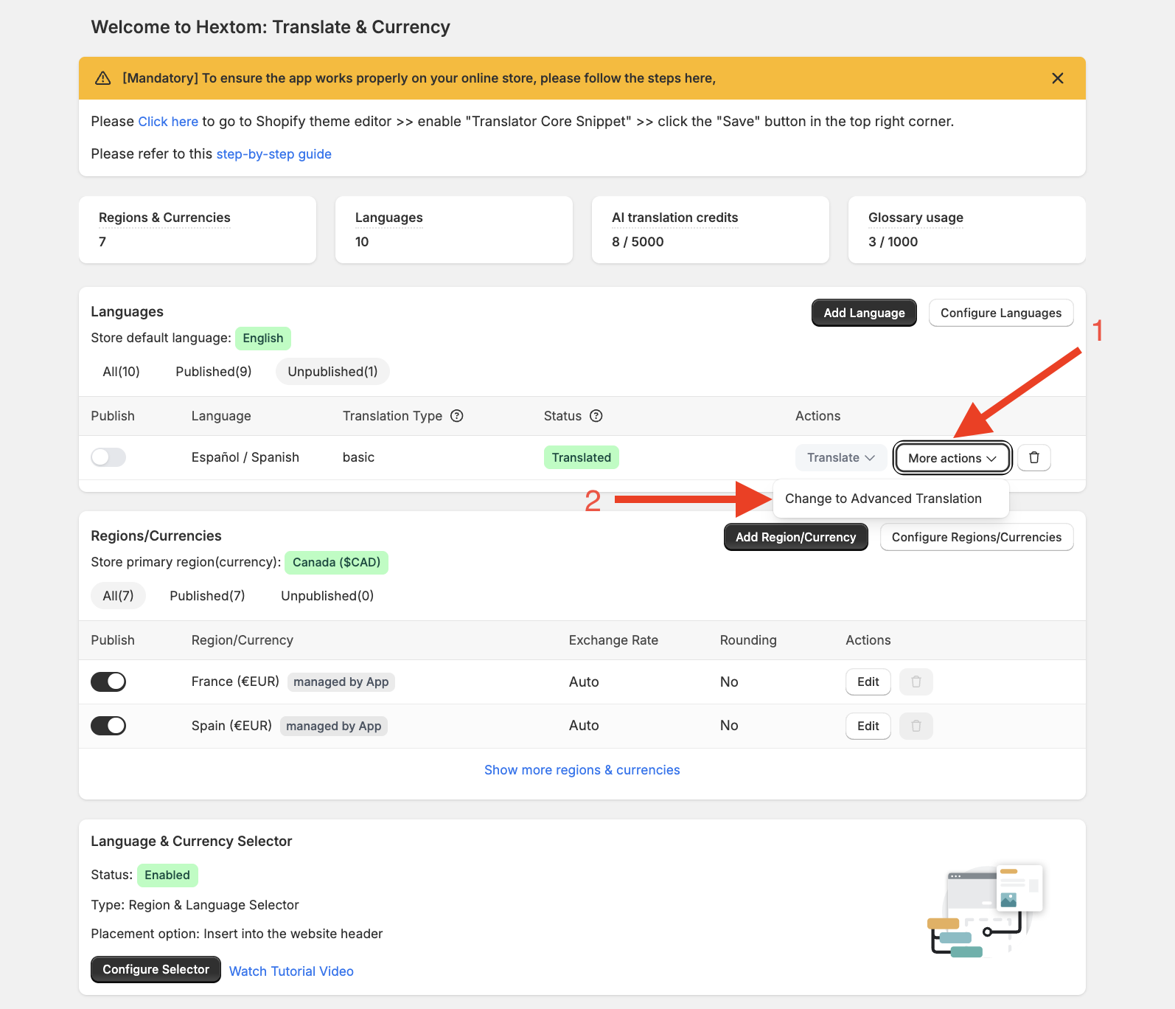Select the All(10) languages tab

point(121,372)
